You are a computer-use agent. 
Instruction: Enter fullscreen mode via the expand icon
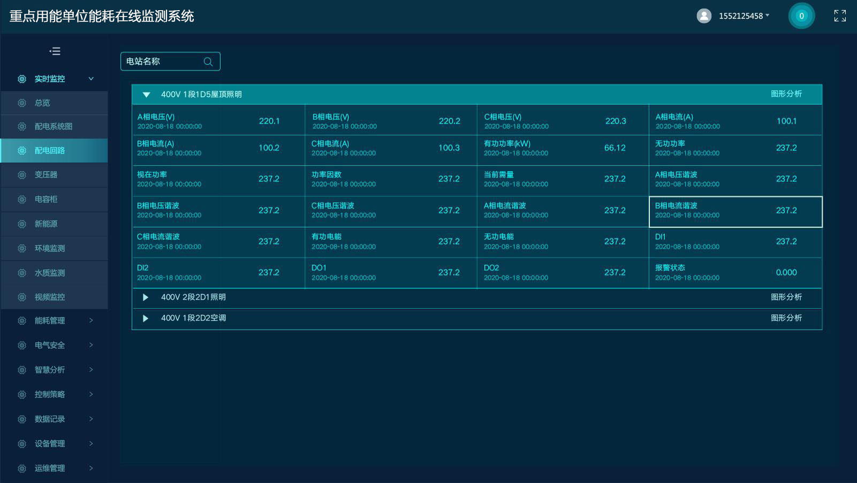840,16
